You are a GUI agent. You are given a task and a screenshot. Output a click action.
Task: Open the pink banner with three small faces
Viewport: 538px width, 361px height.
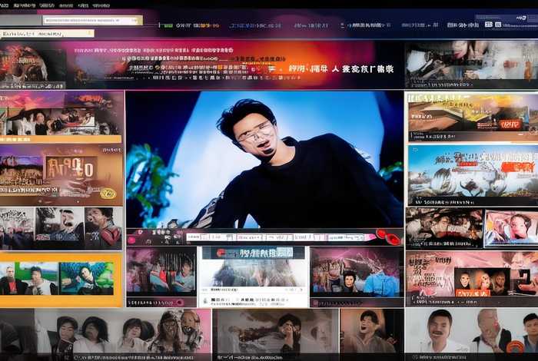coord(472,278)
